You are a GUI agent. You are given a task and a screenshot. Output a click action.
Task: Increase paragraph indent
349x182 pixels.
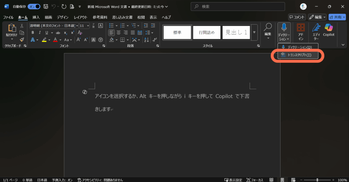coord(153,26)
